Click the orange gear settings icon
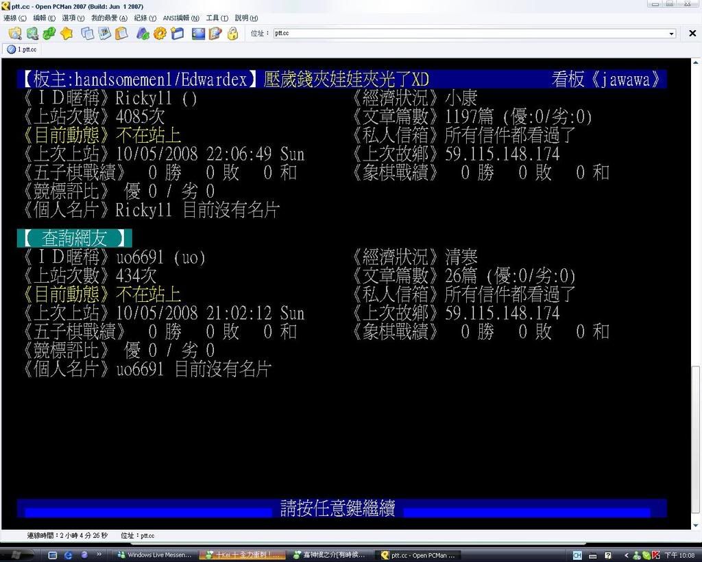Image resolution: width=702 pixels, height=562 pixels. [x=160, y=33]
